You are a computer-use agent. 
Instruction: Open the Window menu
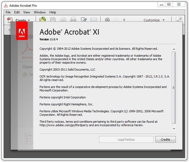(x=40, y=12)
